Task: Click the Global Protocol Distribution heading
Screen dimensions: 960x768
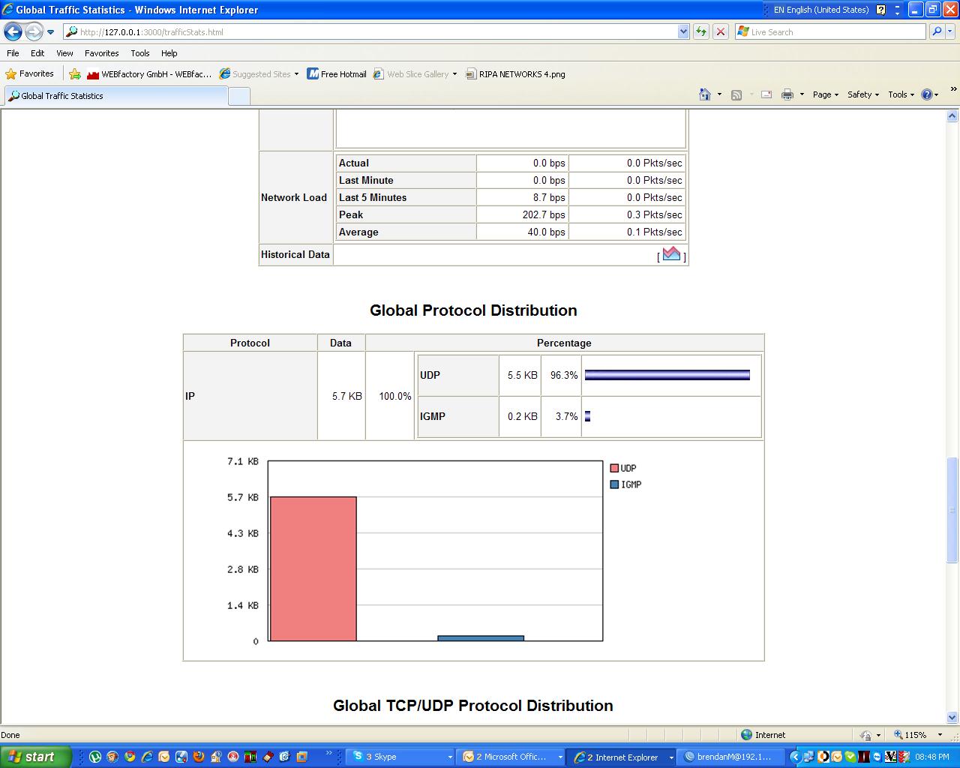Action: click(x=473, y=310)
